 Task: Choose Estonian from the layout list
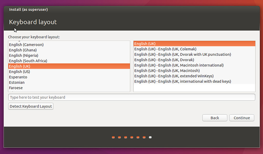coord(17,82)
